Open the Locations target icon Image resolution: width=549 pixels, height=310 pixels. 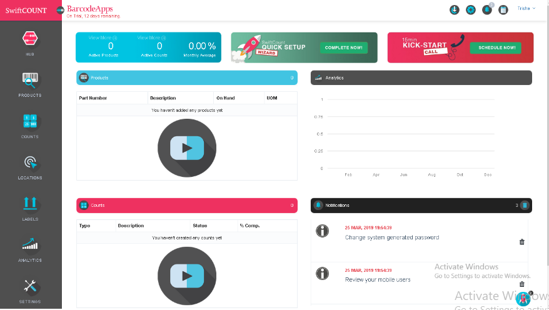pyautogui.click(x=31, y=162)
